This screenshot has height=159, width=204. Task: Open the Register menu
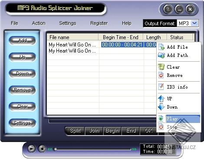(x=99, y=23)
